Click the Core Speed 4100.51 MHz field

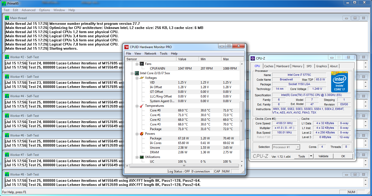(285, 123)
